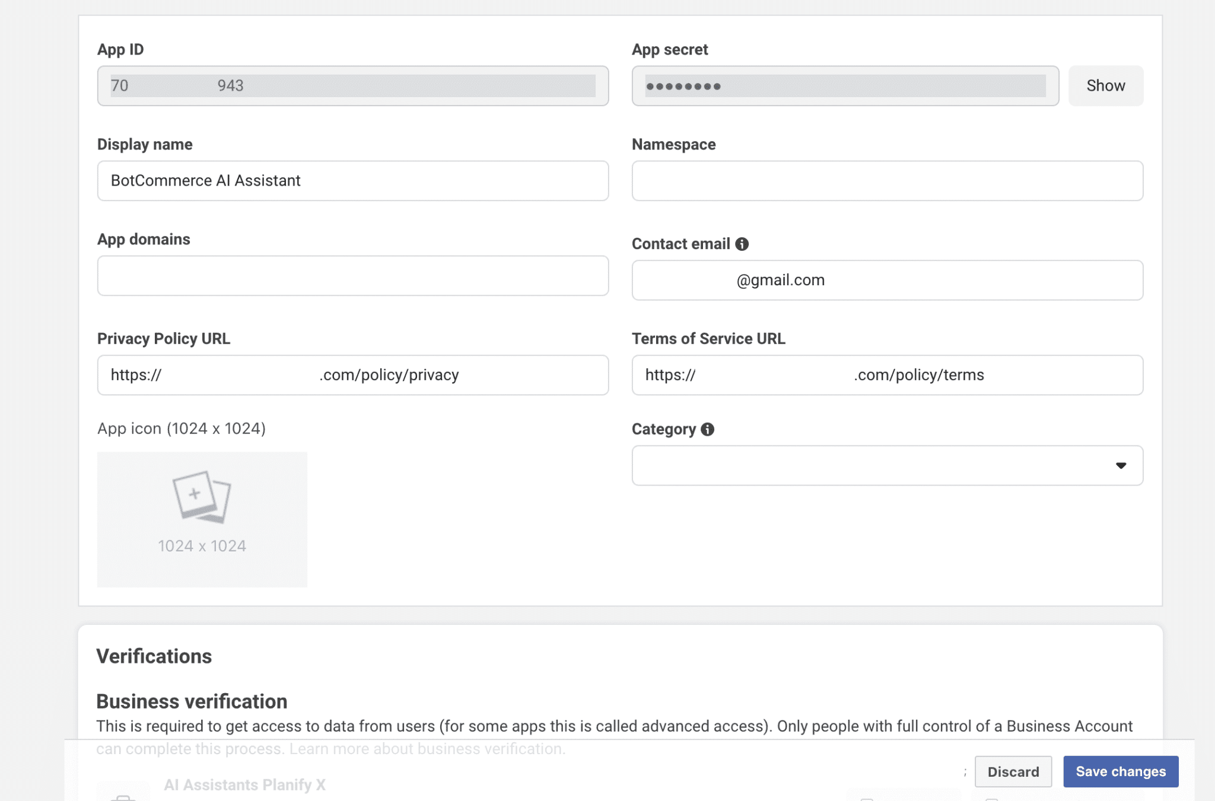Click the Privacy Policy URL field
The width and height of the screenshot is (1215, 801).
coord(353,375)
